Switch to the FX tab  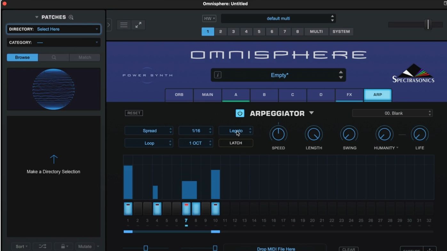(349, 95)
